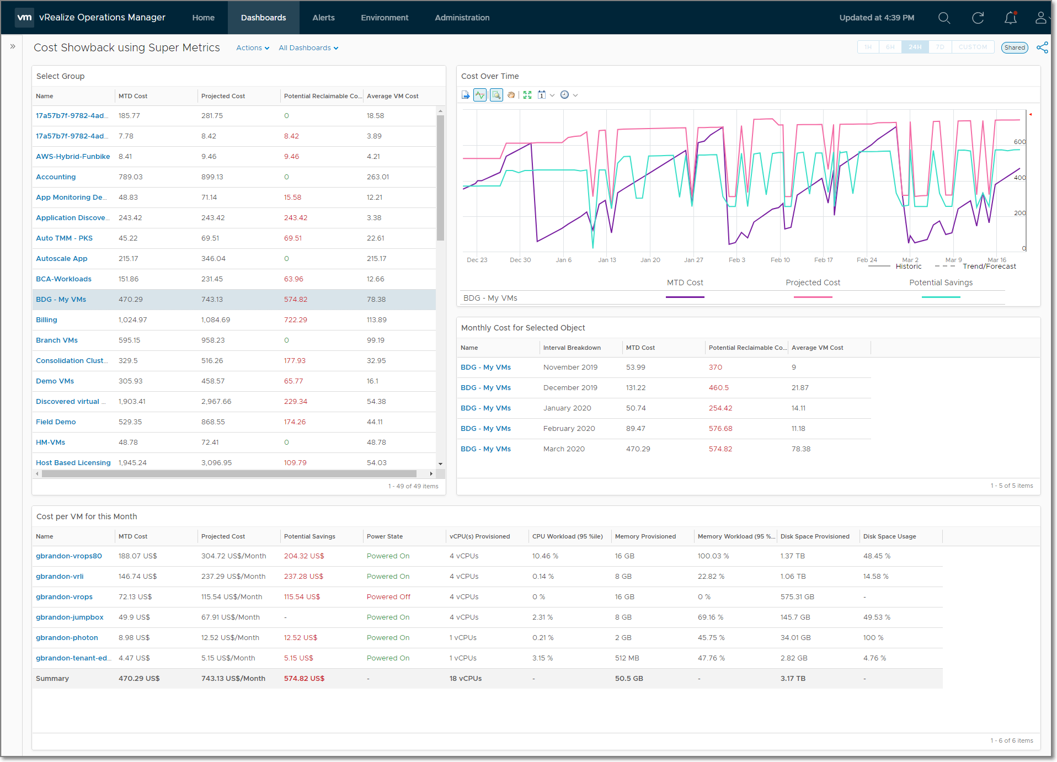Click the Shared badge
The width and height of the screenshot is (1057, 762).
click(x=1015, y=47)
